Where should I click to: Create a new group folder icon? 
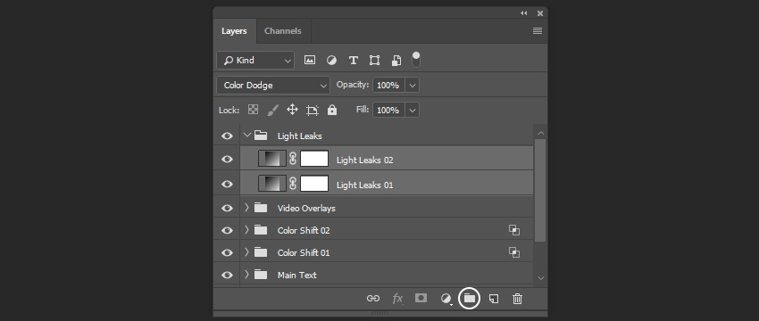click(470, 299)
